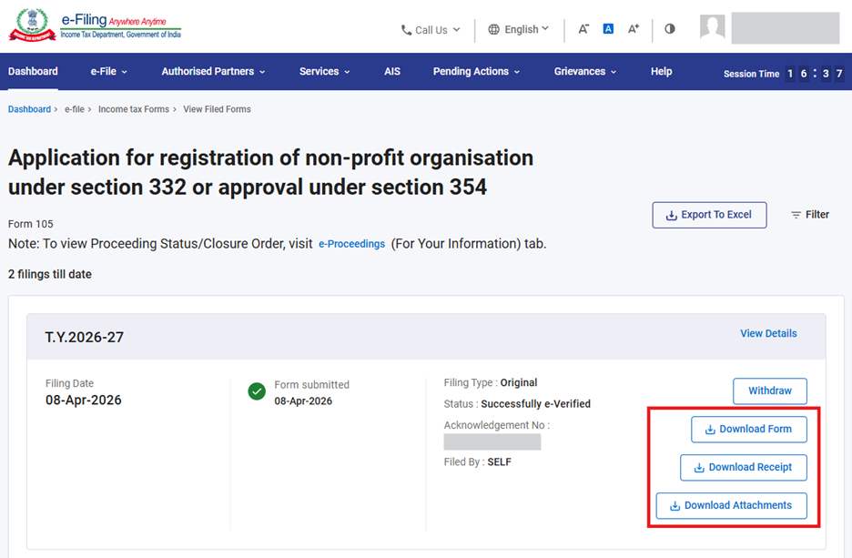Click the green form submitted checkmark icon
852x558 pixels.
pyautogui.click(x=257, y=391)
